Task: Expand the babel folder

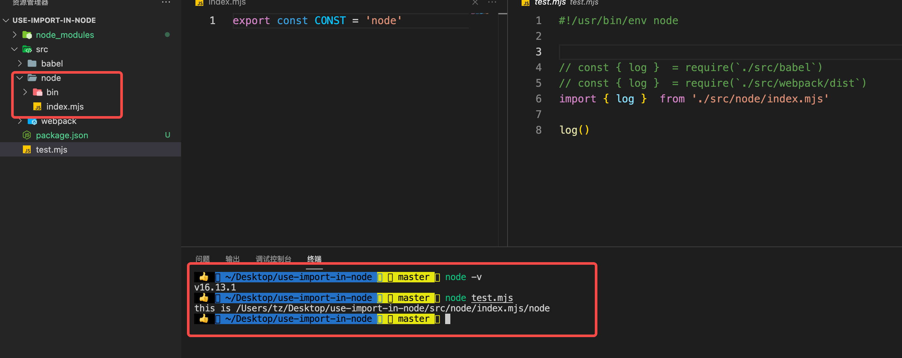Action: click(x=20, y=63)
